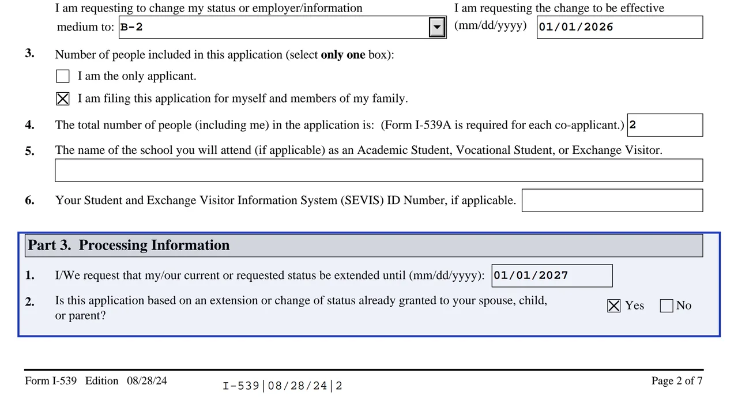Viewport: 738px width, 415px height.
Task: Click the 'I am requesting the change to be effective' text
Action: tap(559, 8)
